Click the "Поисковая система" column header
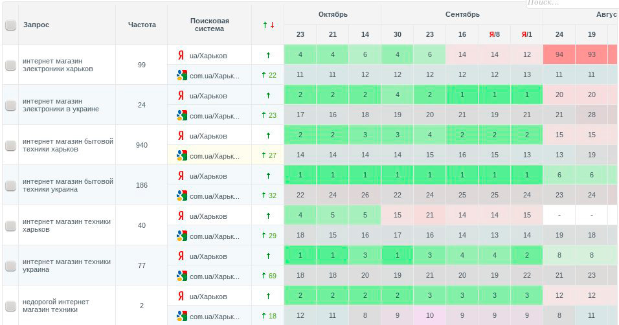 click(x=209, y=25)
